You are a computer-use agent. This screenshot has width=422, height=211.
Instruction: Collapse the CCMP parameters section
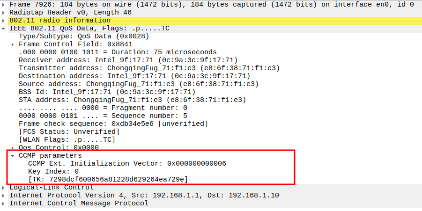click(x=13, y=155)
